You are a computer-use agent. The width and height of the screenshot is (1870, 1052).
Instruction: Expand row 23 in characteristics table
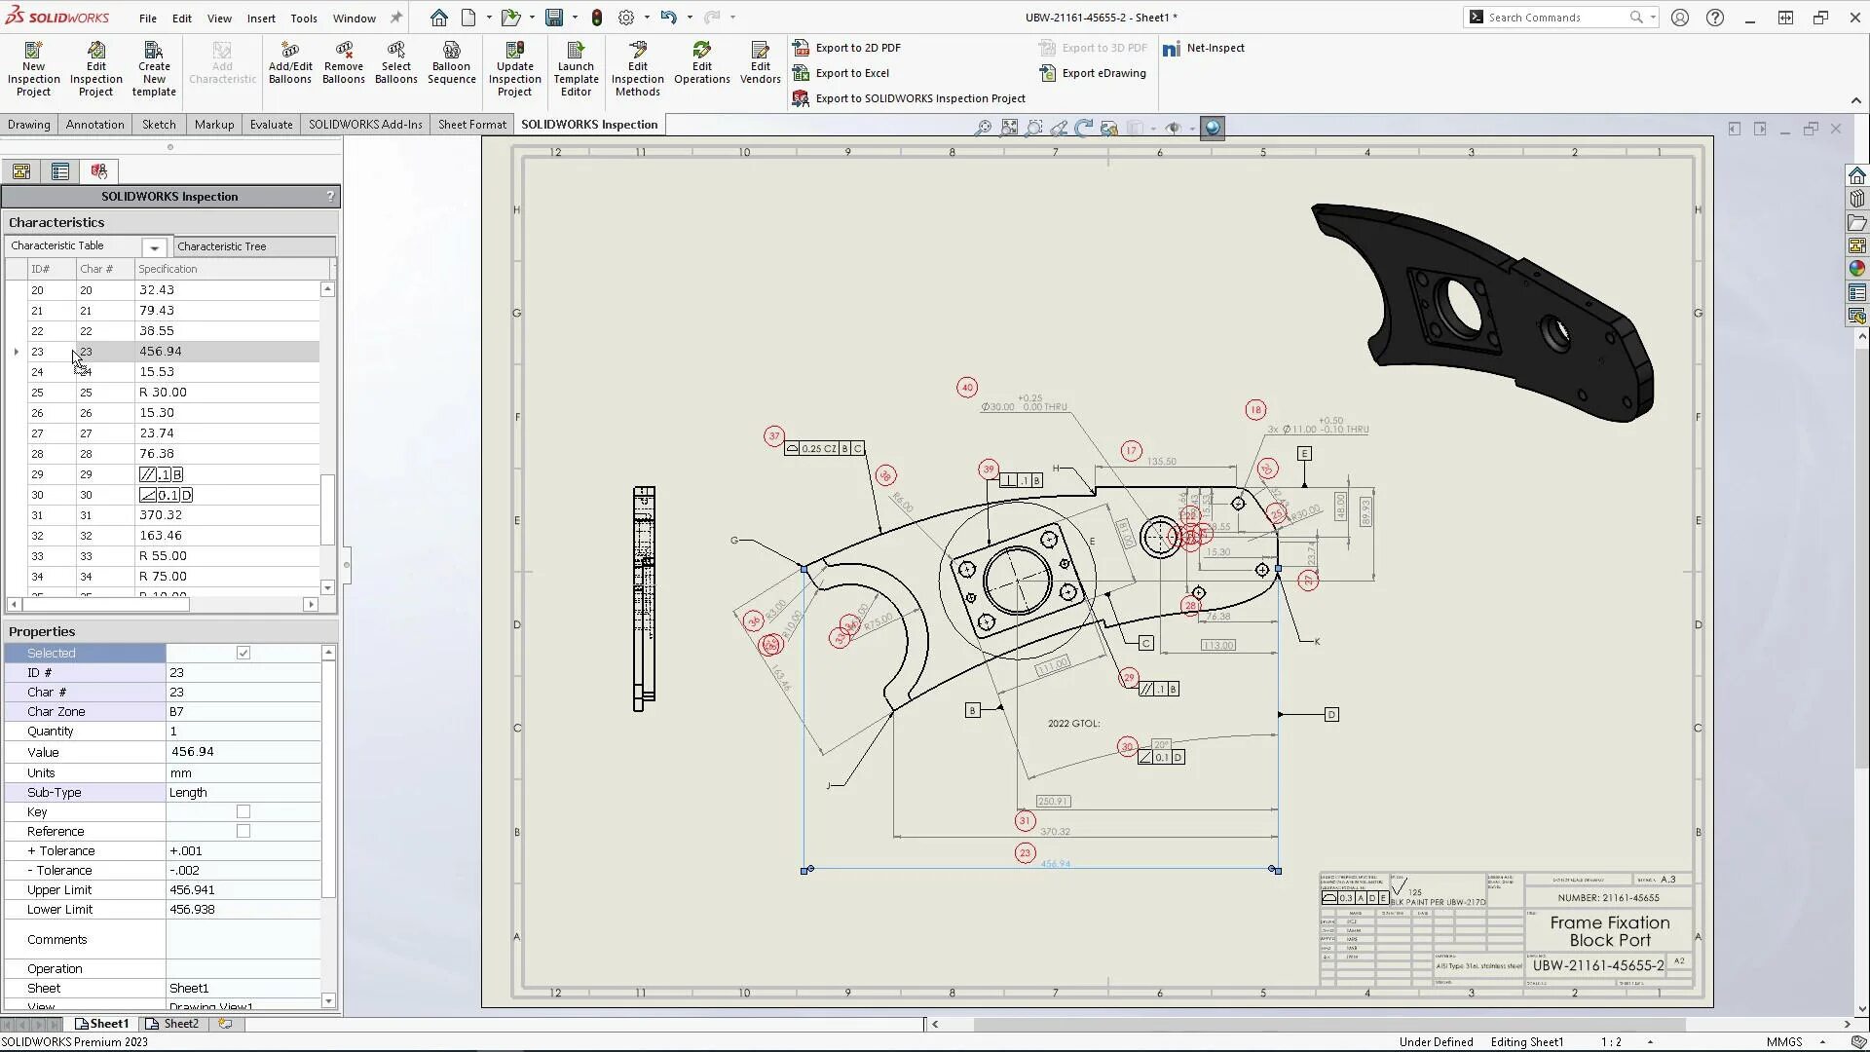tap(16, 352)
